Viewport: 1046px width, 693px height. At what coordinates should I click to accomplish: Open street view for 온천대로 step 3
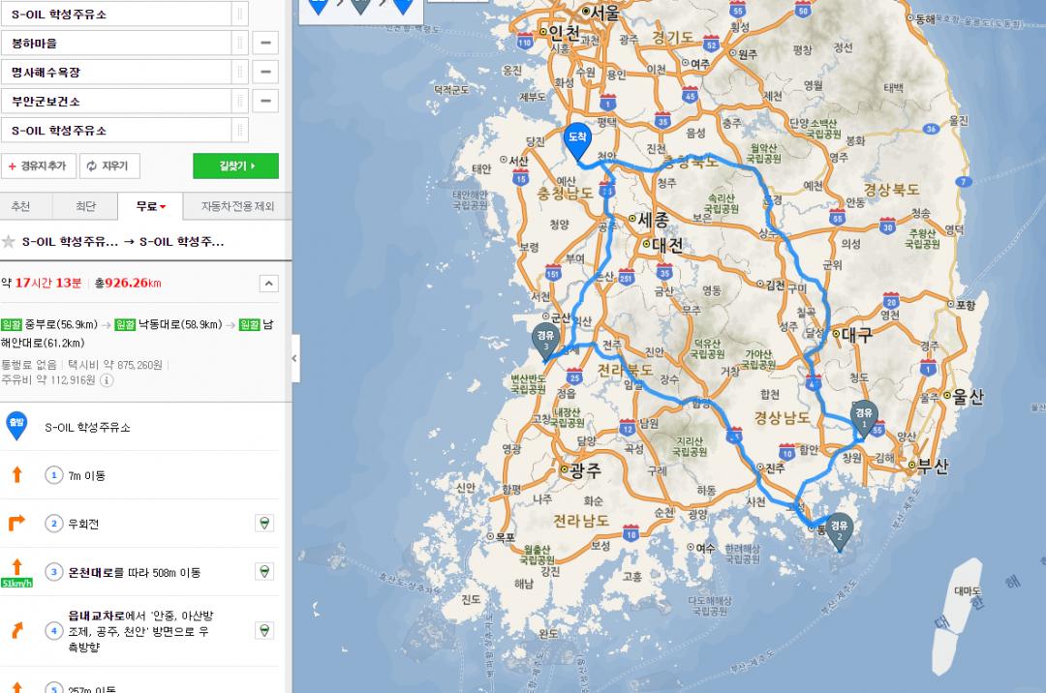pyautogui.click(x=262, y=572)
